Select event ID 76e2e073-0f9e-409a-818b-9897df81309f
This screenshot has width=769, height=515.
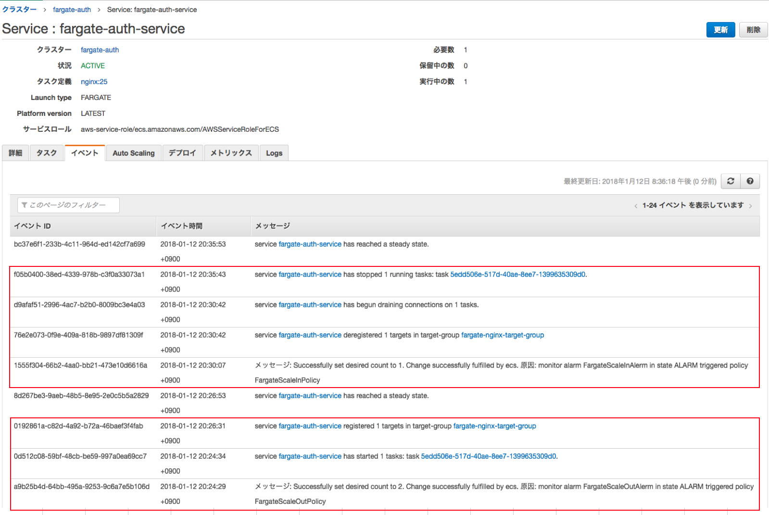(x=78, y=335)
